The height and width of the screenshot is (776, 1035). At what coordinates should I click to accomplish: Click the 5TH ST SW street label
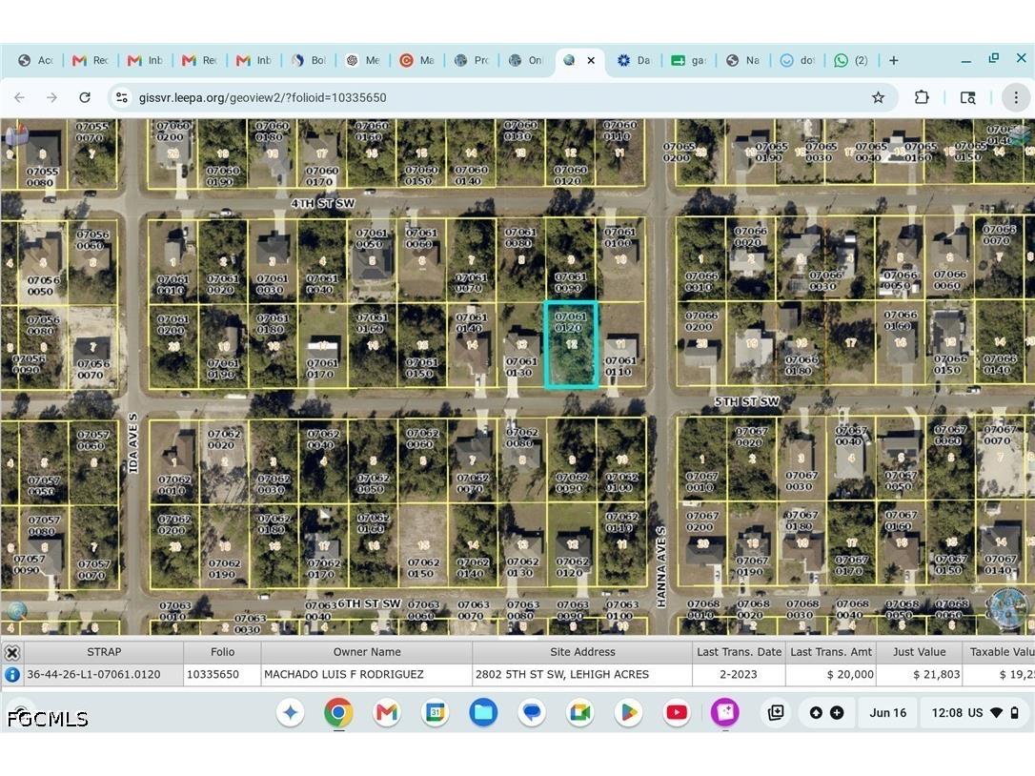point(746,401)
